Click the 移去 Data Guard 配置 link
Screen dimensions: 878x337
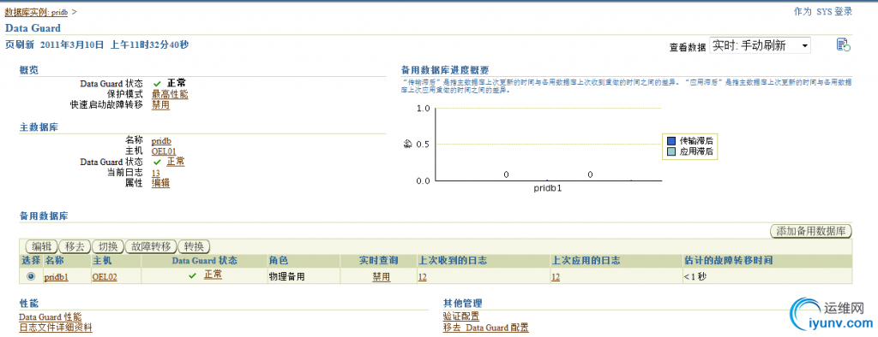485,328
